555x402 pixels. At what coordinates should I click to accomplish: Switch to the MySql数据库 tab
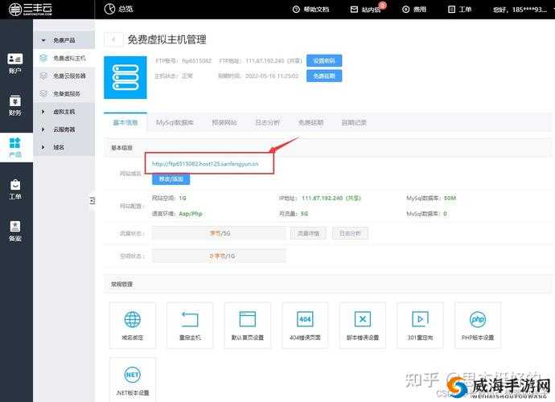(175, 122)
